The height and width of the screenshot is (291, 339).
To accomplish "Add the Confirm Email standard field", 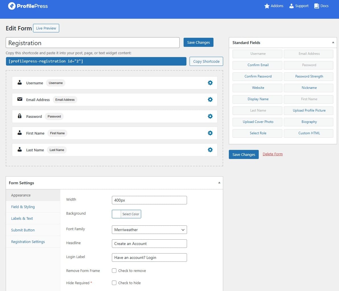I will tap(257, 65).
